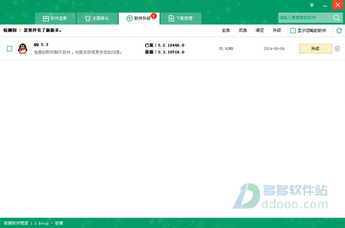Minimize the software manager window
Image resolution: width=345 pixels, height=228 pixels.
[x=325, y=6]
